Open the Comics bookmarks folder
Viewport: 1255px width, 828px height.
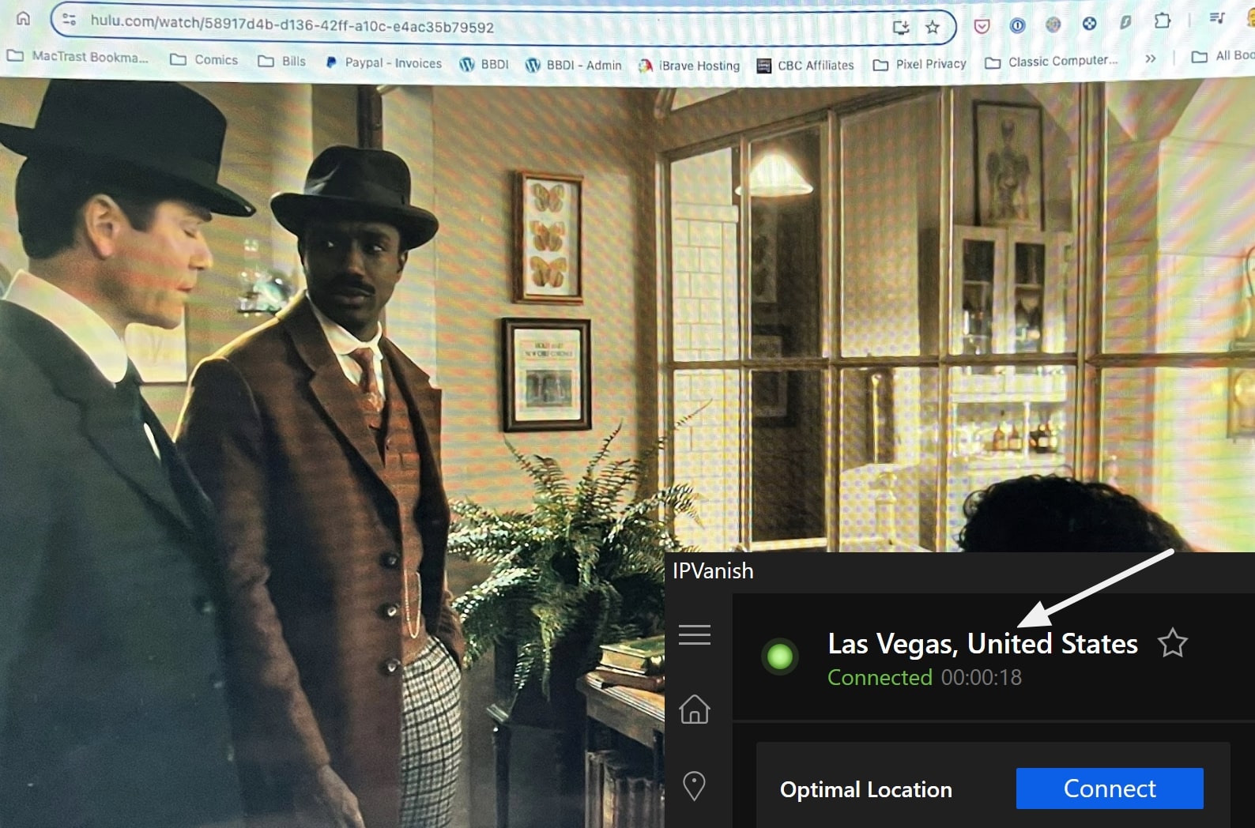point(204,59)
